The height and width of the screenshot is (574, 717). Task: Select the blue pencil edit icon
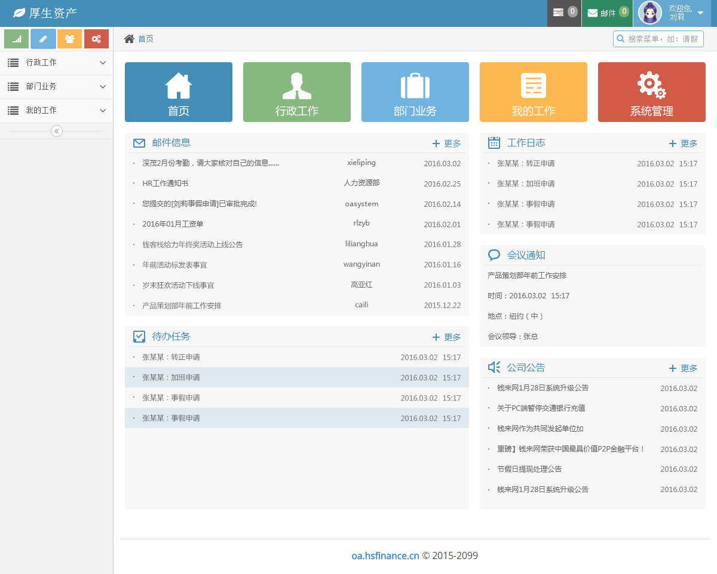tap(43, 38)
